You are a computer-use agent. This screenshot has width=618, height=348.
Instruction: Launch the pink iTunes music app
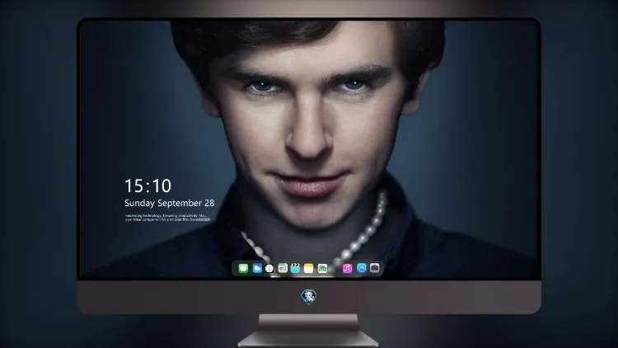(x=347, y=268)
